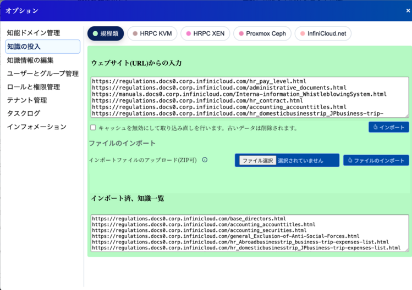Select 知識情報の編集 from sidebar
Image resolution: width=412 pixels, height=290 pixels.
click(x=30, y=60)
